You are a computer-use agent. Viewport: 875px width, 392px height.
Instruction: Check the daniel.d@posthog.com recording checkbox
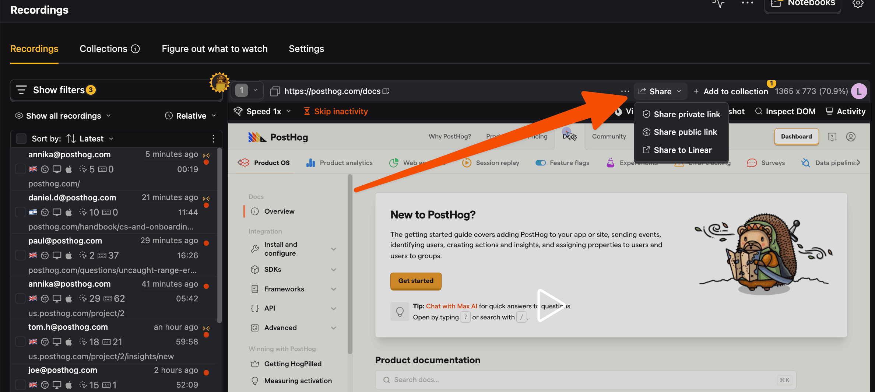click(20, 212)
